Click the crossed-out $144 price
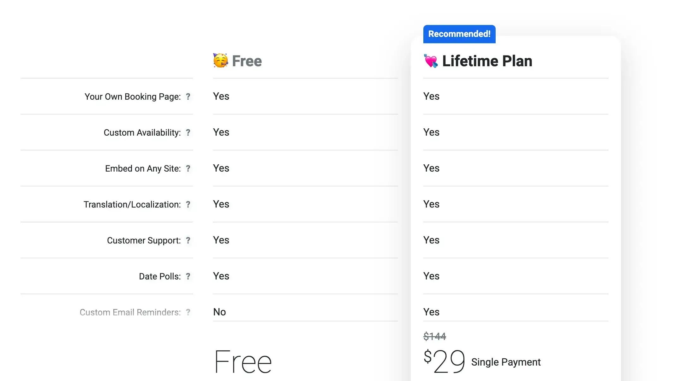This screenshot has width=692, height=381. [x=435, y=336]
